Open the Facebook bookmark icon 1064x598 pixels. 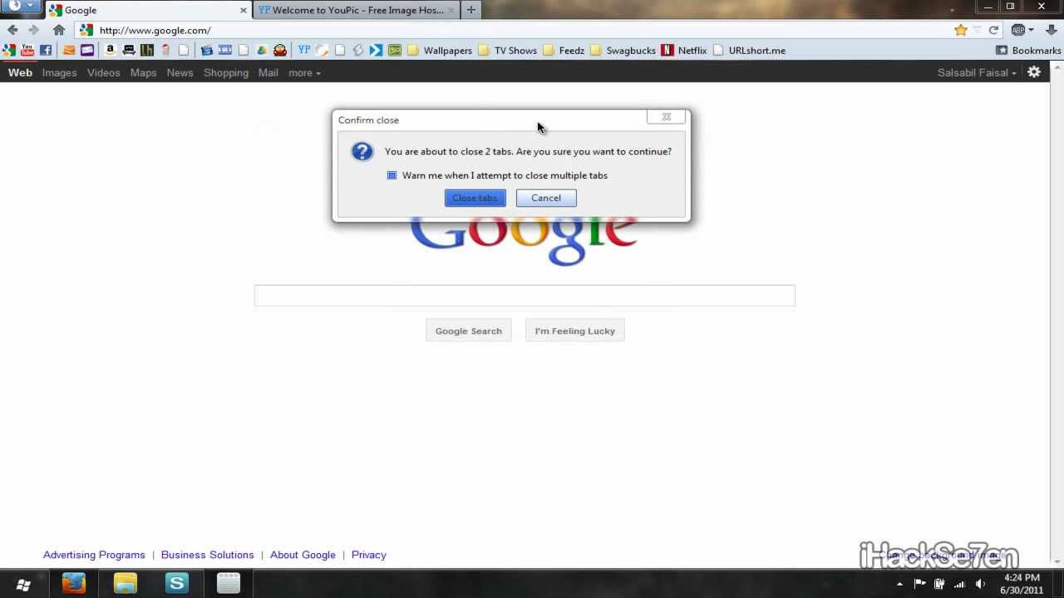tap(46, 50)
